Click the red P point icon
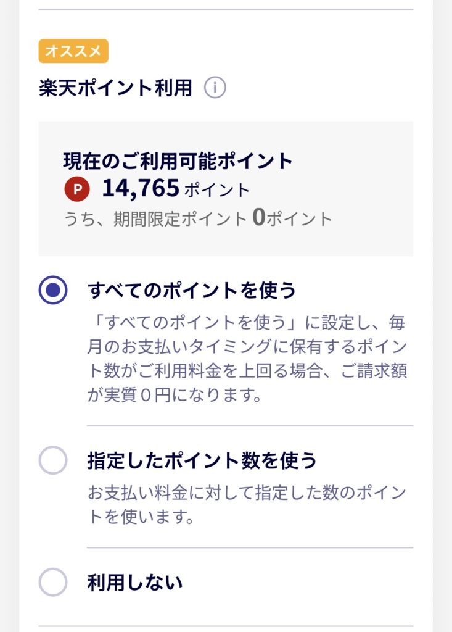452x632 pixels. 76,189
